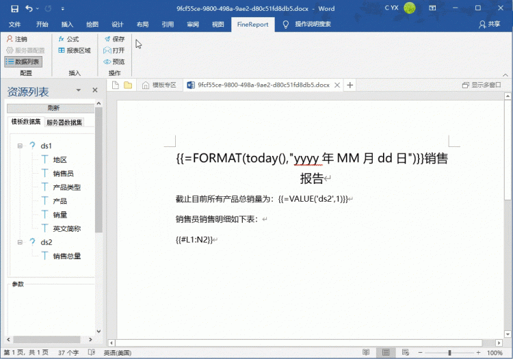The width and height of the screenshot is (513, 359).
Task: Click the 预览 preview button
Action: (114, 62)
